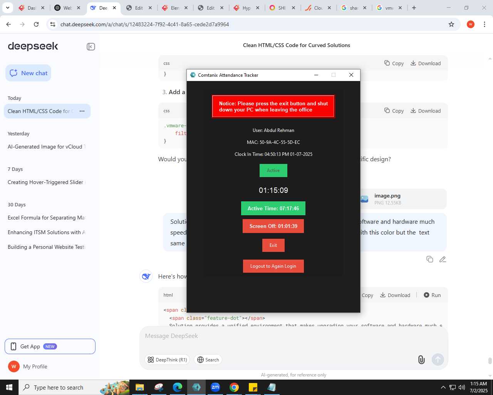Edit the user message pencil icon

point(443,259)
